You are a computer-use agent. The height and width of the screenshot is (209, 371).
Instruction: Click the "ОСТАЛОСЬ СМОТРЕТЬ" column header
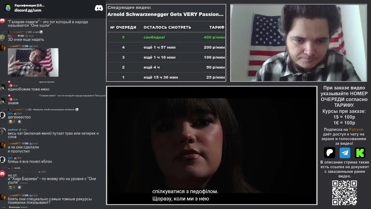tap(168, 27)
